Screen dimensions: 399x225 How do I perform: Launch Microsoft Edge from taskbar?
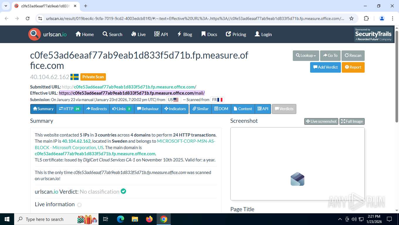coord(120,219)
